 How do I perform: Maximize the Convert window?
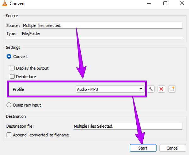[x=165, y=3]
